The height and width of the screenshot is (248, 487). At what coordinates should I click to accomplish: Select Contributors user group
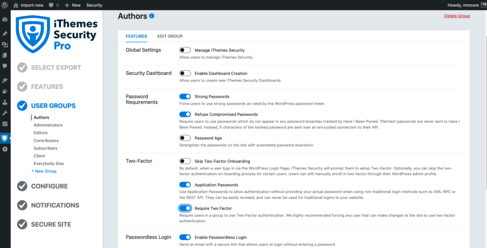[46, 141]
